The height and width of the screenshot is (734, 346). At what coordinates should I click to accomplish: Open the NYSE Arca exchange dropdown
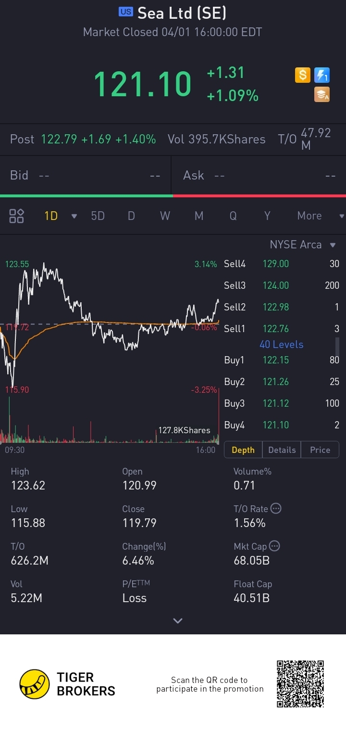coord(303,245)
